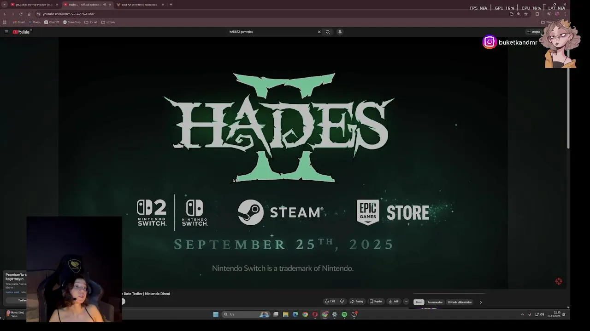Viewport: 590px width, 331px height.
Task: Open the Oluştur create button
Action: click(534, 32)
